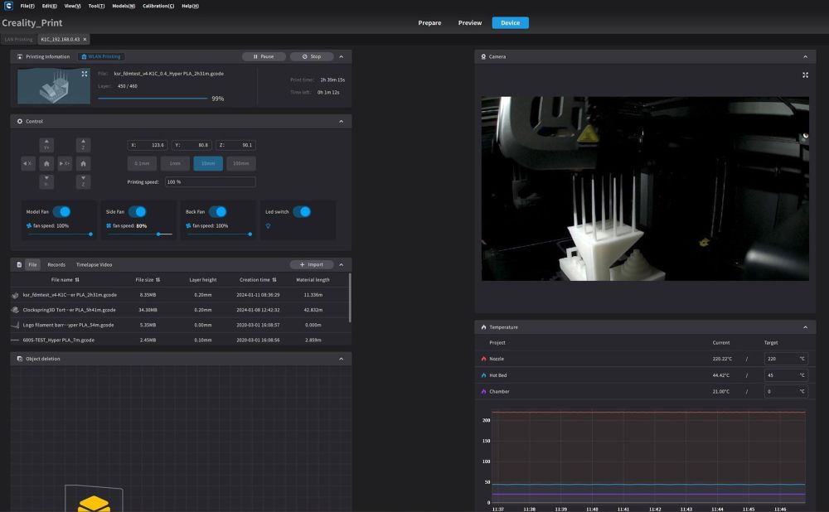Image resolution: width=829 pixels, height=512 pixels.
Task: Enlarge the print preview thumbnail
Action: pos(85,74)
